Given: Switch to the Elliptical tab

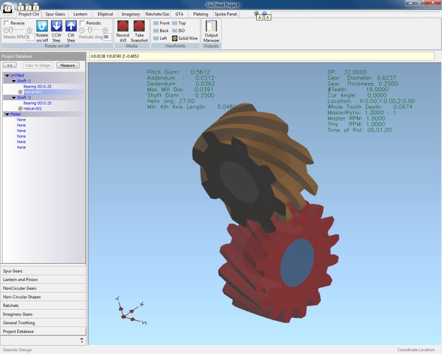Looking at the screenshot, I should pos(105,14).
